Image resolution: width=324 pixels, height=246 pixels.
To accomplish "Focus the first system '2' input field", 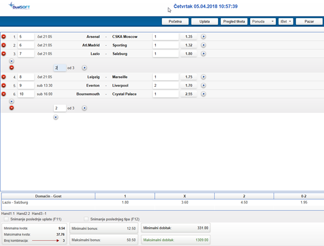I will pyautogui.click(x=60, y=68).
